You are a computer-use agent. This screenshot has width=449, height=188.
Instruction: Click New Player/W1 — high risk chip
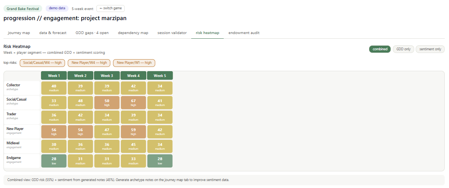coord(134,63)
